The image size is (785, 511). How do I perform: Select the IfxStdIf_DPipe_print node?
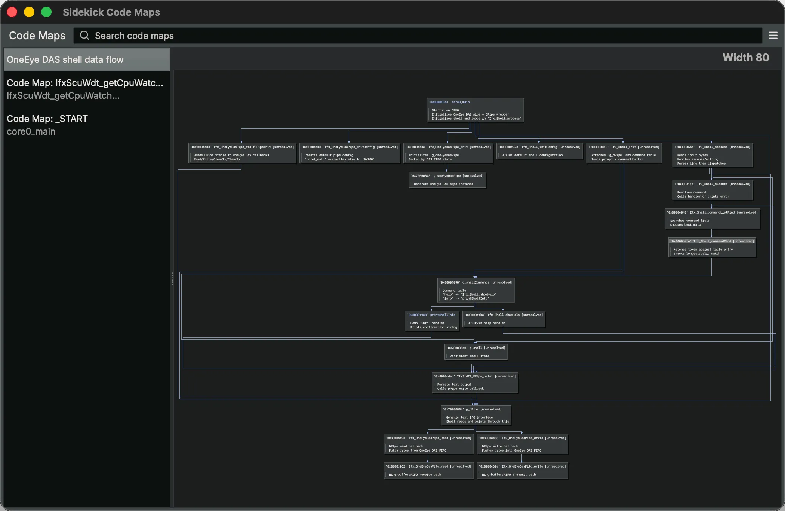click(x=475, y=382)
